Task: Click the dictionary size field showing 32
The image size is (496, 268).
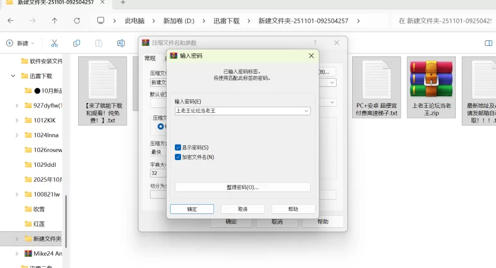Action: click(x=158, y=173)
